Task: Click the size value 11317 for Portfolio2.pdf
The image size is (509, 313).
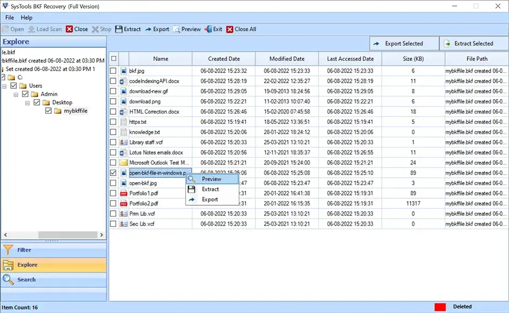Action: (x=413, y=204)
